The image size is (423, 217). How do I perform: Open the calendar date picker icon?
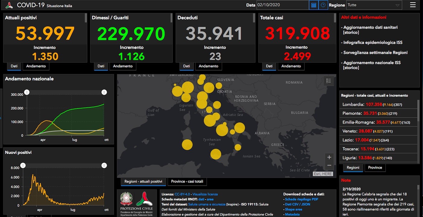click(x=313, y=5)
